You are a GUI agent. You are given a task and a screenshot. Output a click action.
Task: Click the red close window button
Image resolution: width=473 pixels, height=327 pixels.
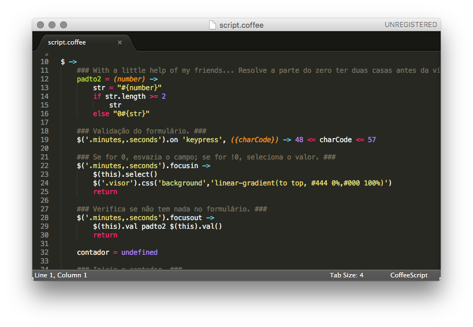coord(40,25)
